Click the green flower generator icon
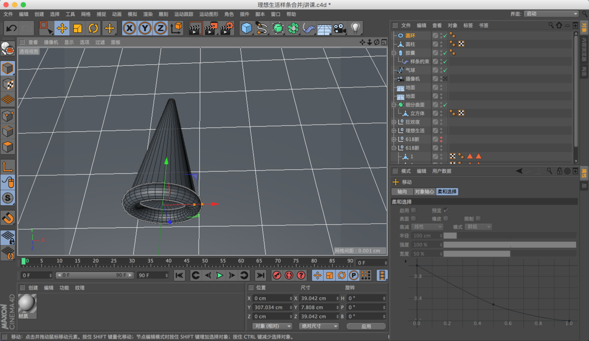The height and width of the screenshot is (341, 589). click(294, 29)
